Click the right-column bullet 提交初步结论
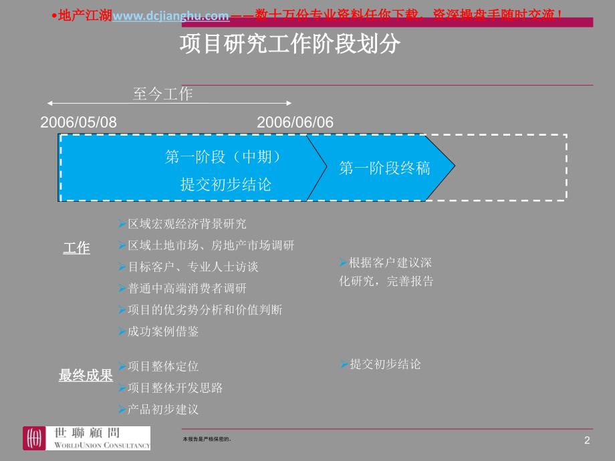Image resolution: width=615 pixels, height=461 pixels. click(x=380, y=364)
